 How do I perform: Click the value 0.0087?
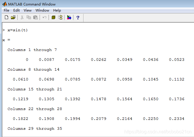click(47, 60)
